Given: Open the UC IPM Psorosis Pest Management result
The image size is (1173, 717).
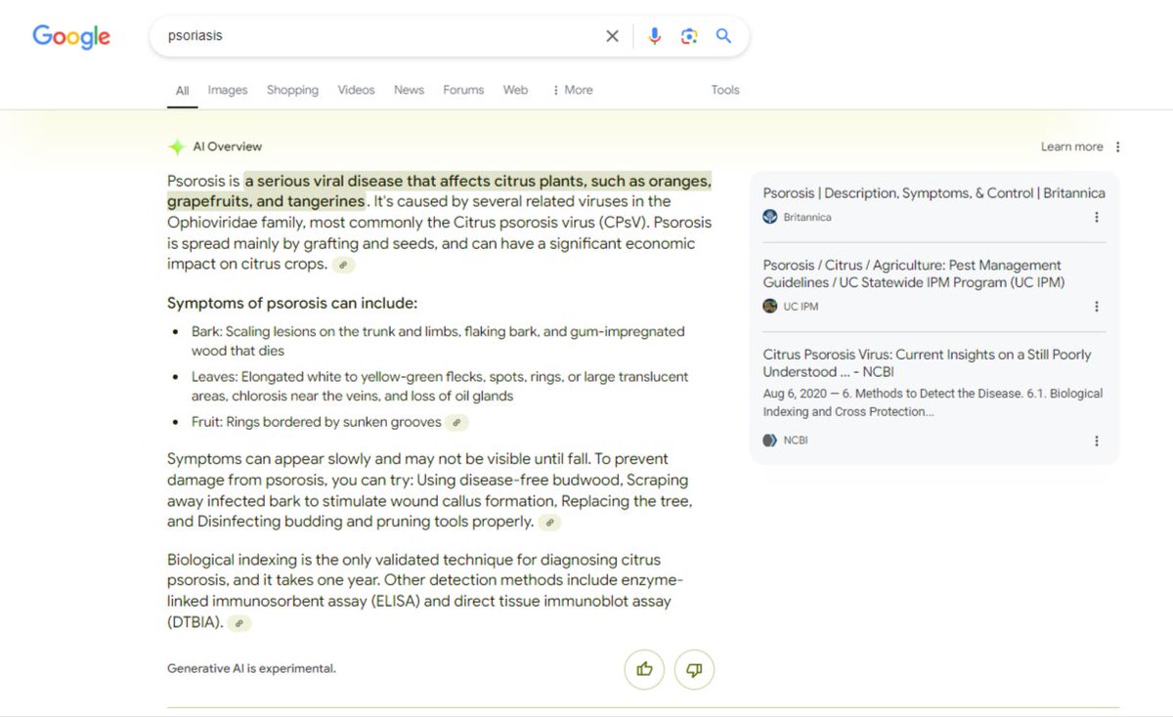Looking at the screenshot, I should [x=914, y=274].
